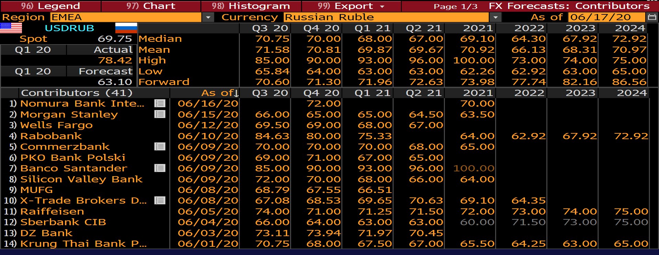Open the calendar icon next to As of date
This screenshot has width=659, height=255.
(x=651, y=17)
